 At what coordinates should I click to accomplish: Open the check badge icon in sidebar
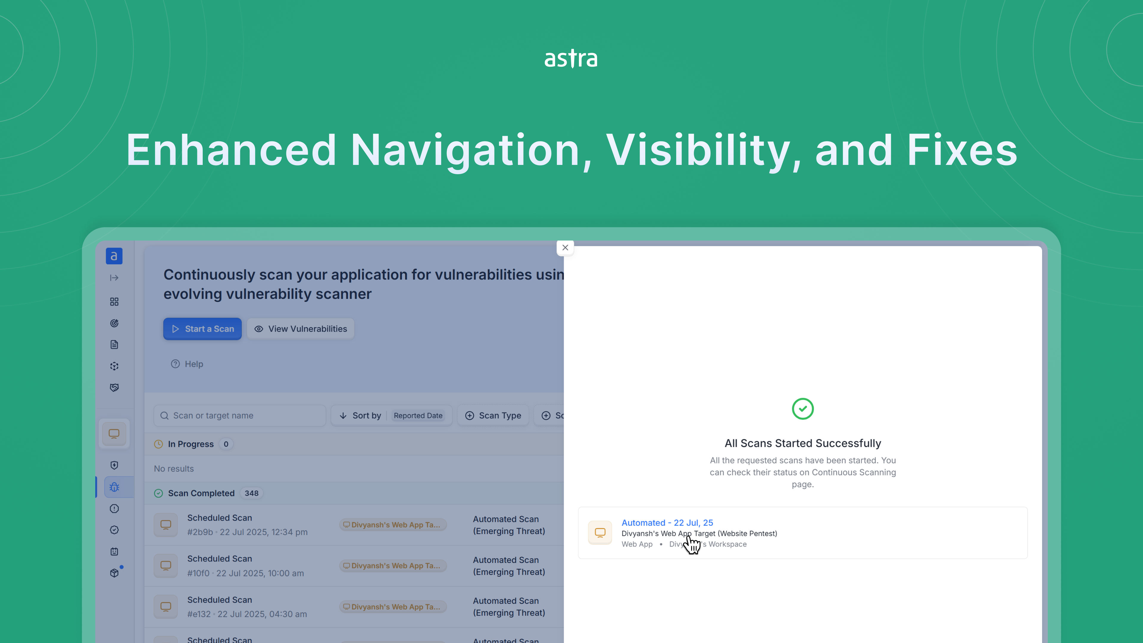114,530
